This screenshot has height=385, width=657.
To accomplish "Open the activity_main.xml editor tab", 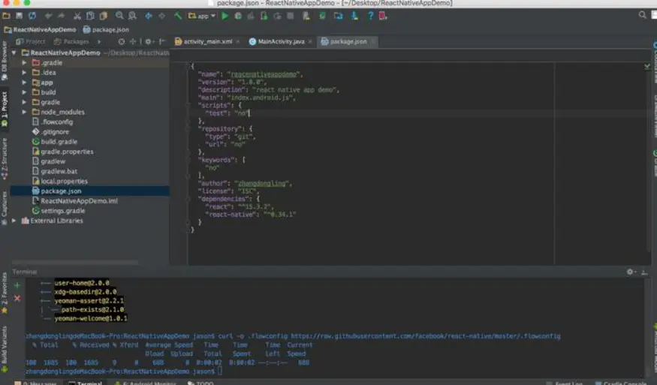I will coord(204,41).
